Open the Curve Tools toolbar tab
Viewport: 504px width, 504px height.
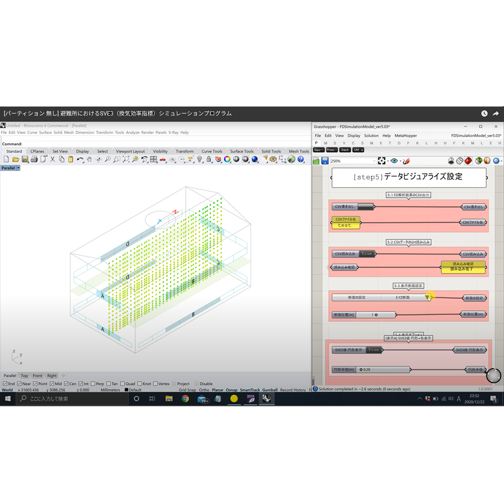(x=212, y=151)
